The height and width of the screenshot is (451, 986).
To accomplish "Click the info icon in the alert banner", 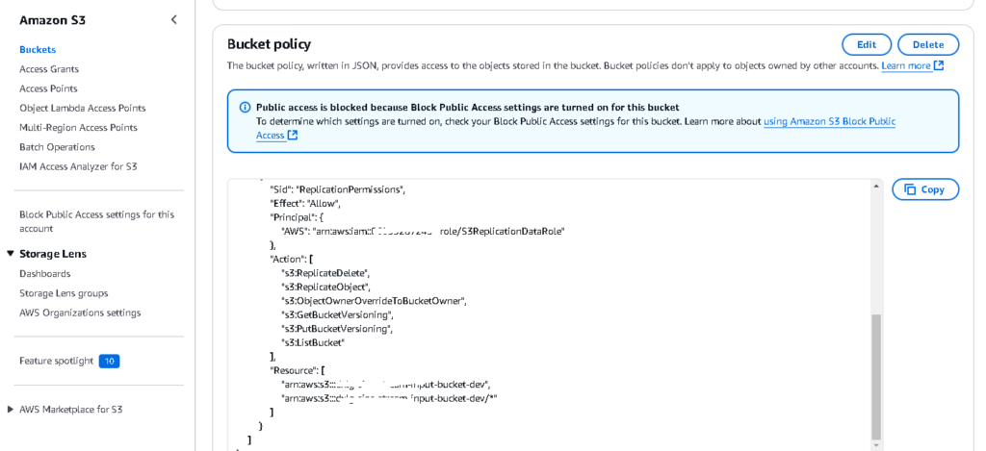I will pos(246,107).
